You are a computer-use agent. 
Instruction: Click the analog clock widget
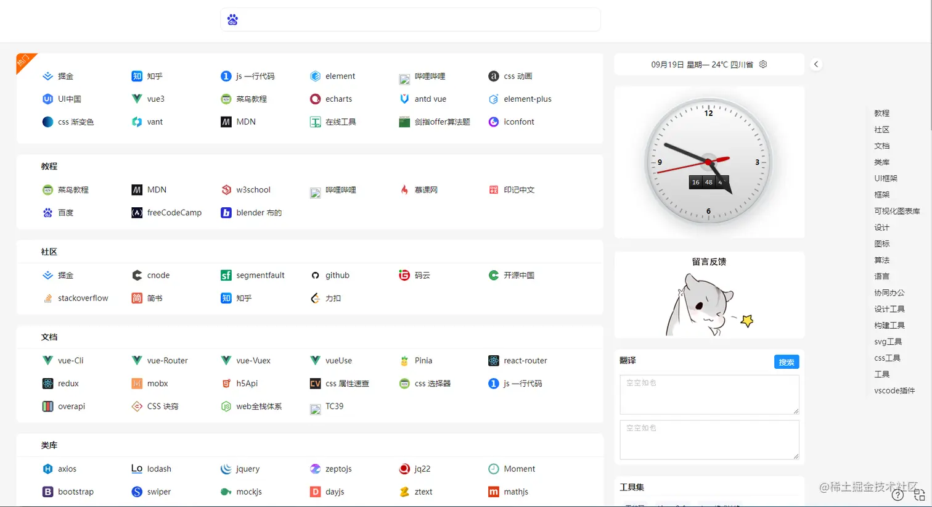709,163
